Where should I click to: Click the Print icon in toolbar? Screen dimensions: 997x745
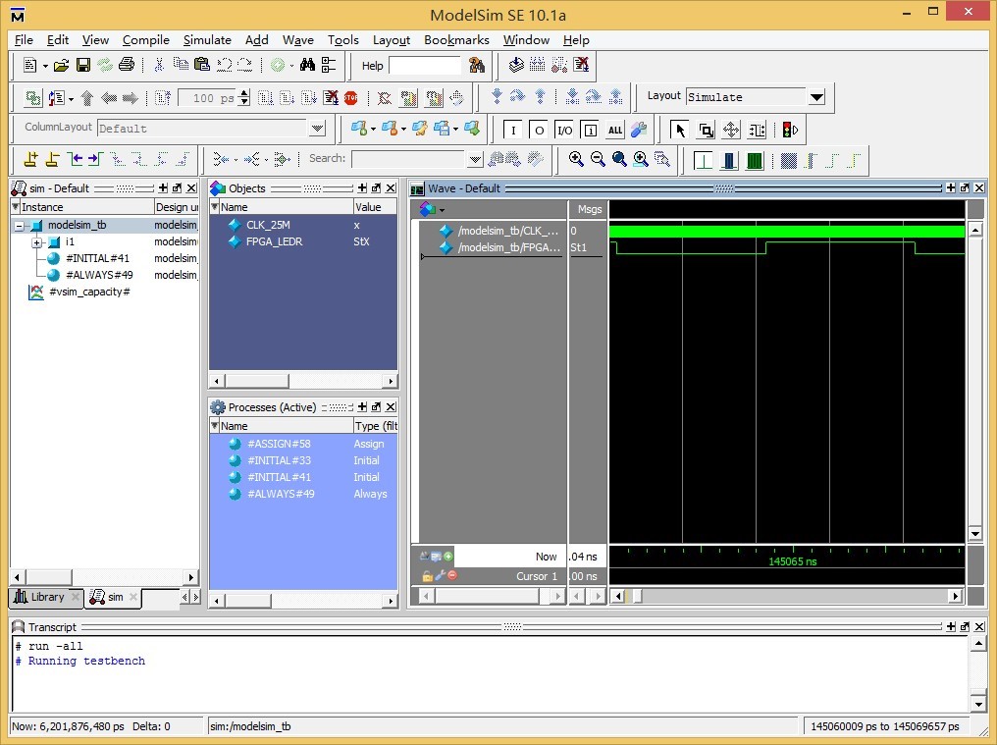click(x=126, y=66)
